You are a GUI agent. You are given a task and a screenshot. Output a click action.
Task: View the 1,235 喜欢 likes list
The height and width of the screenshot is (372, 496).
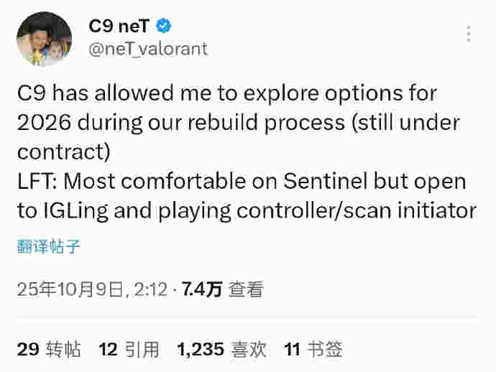[x=221, y=350]
